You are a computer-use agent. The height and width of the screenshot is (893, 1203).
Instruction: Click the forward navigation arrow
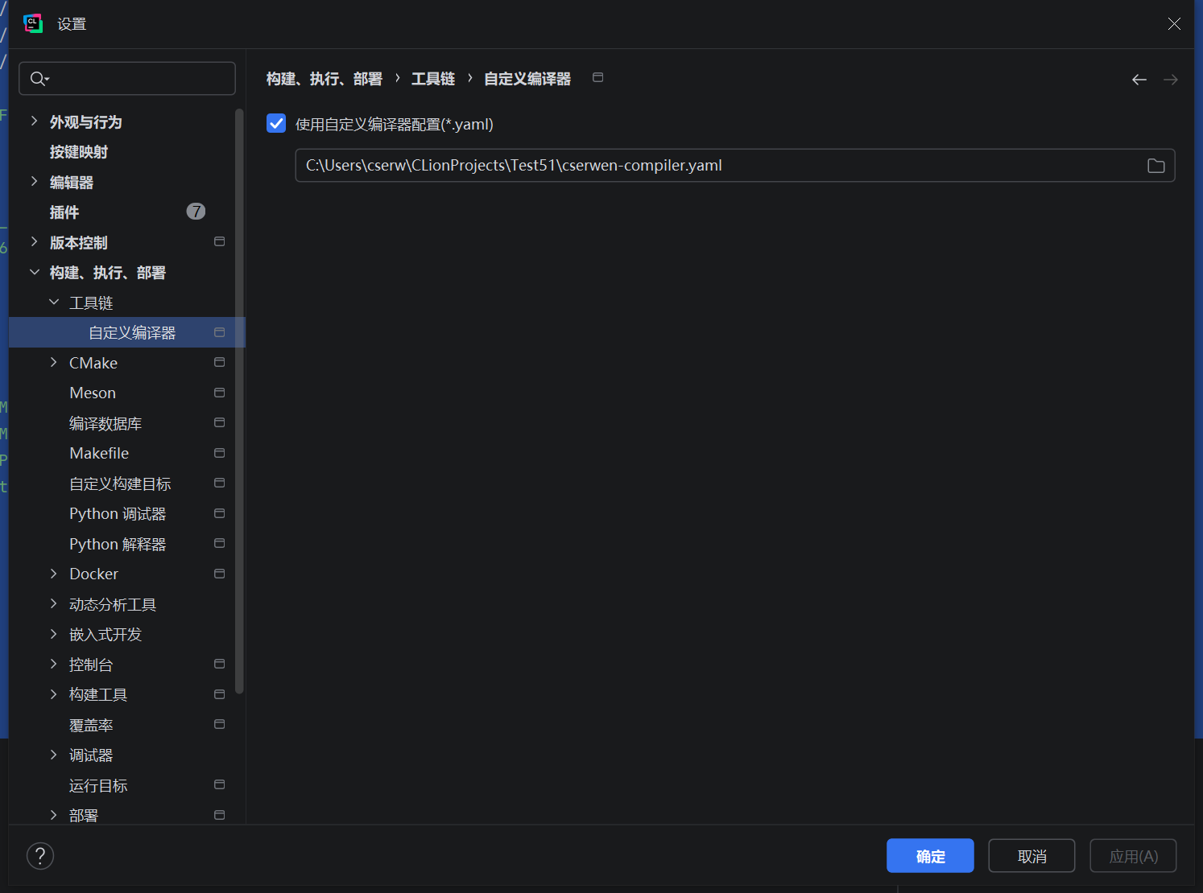coord(1170,80)
